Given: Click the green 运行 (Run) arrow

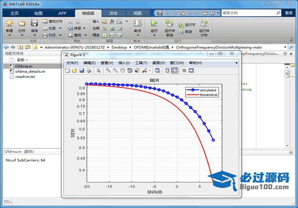Looking at the screenshot, I should (x=154, y=23).
